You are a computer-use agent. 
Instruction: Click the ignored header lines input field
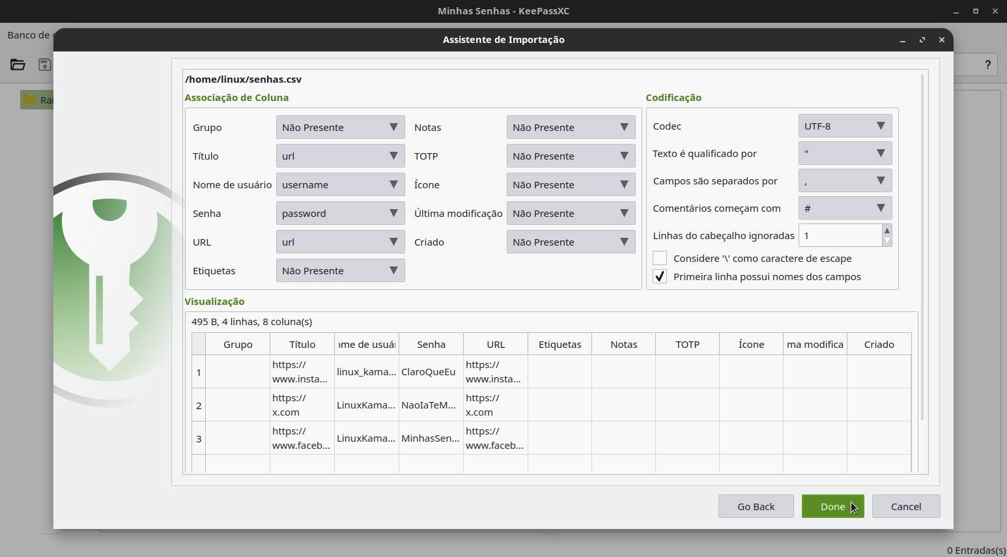(840, 235)
